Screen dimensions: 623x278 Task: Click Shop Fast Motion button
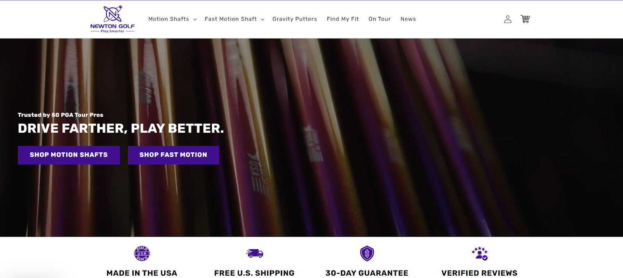point(173,155)
